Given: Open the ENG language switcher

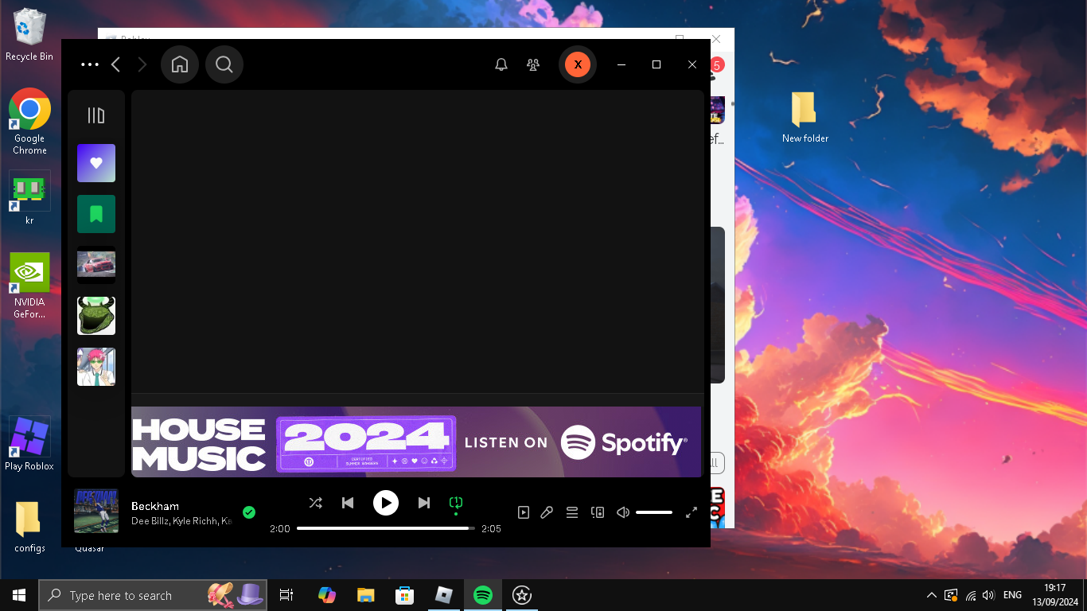Looking at the screenshot, I should [1012, 595].
